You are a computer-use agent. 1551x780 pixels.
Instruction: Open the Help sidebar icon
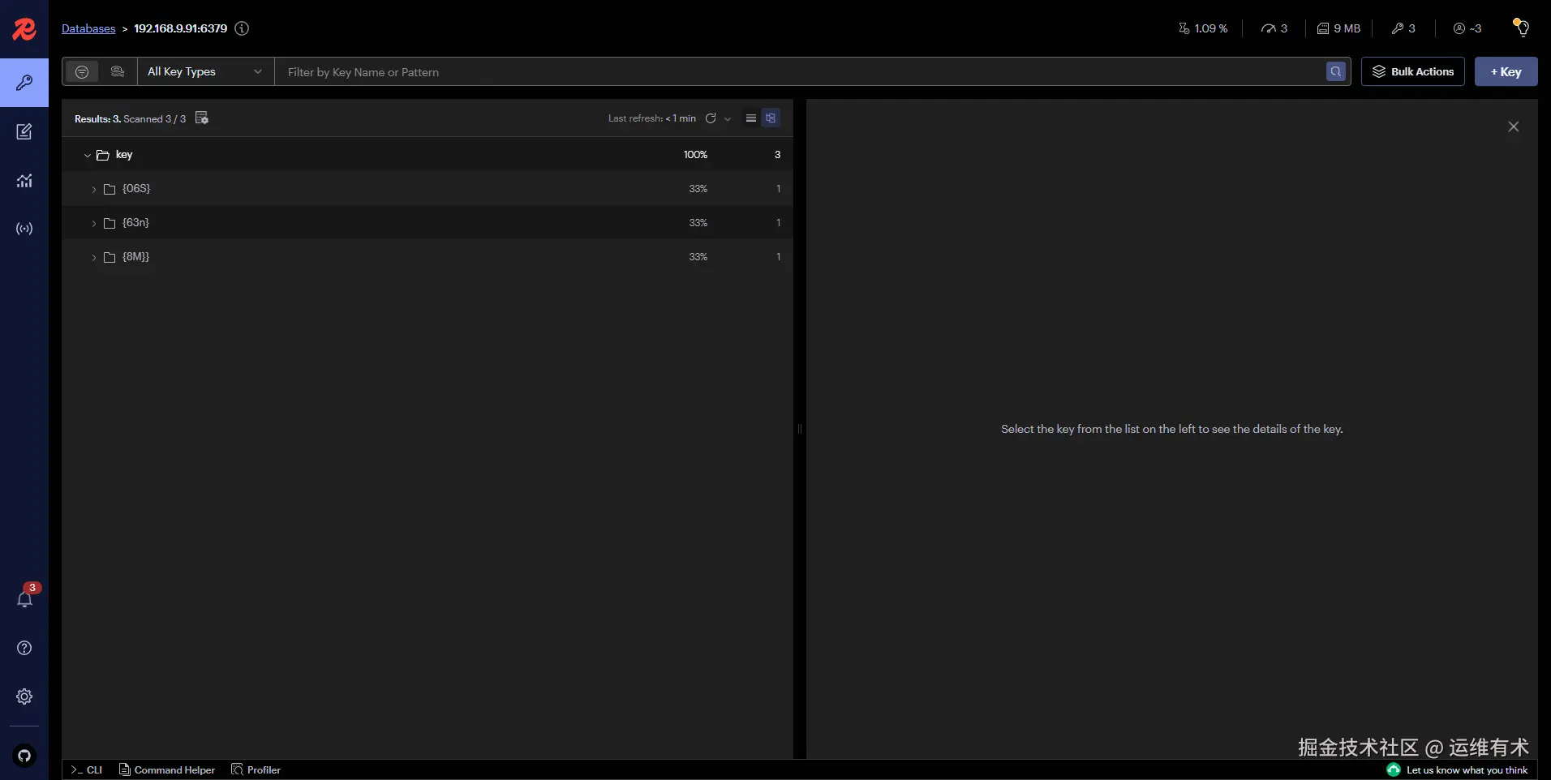tap(24, 648)
